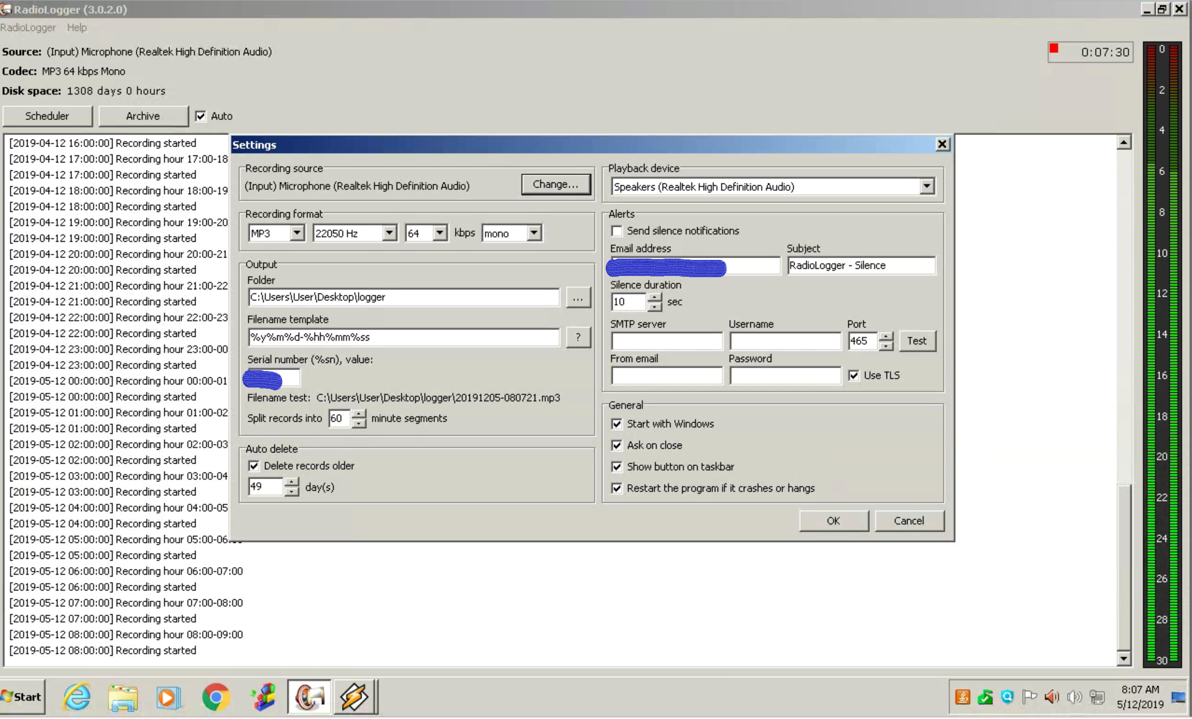Screen dimensions: 1192x719
Task: Open the Winamp lightning taskbar icon
Action: click(354, 697)
